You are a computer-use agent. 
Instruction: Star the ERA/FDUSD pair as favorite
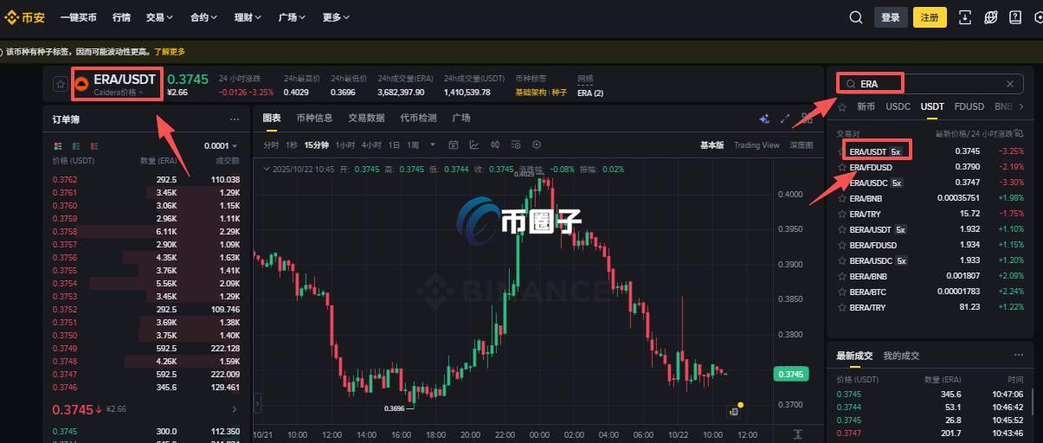(842, 167)
